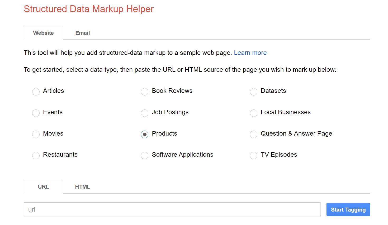The height and width of the screenshot is (225, 388).
Task: Select the Question & Answer Page type
Action: tap(254, 134)
